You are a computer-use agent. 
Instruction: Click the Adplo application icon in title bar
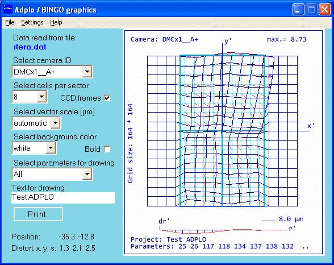coord(8,10)
